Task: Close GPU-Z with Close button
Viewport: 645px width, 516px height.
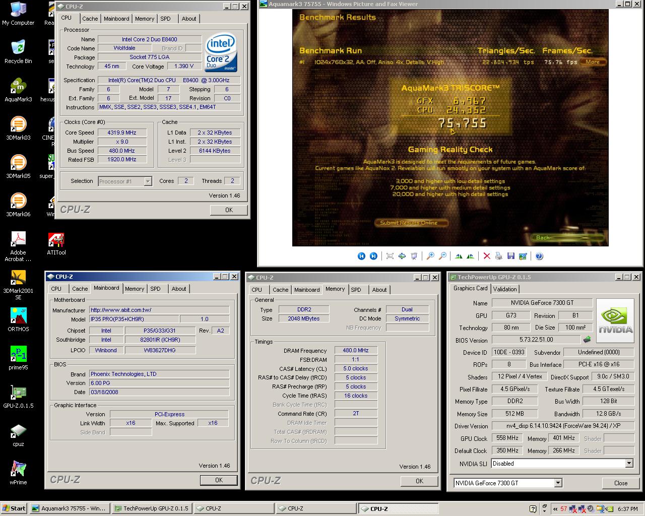Action: point(621,483)
